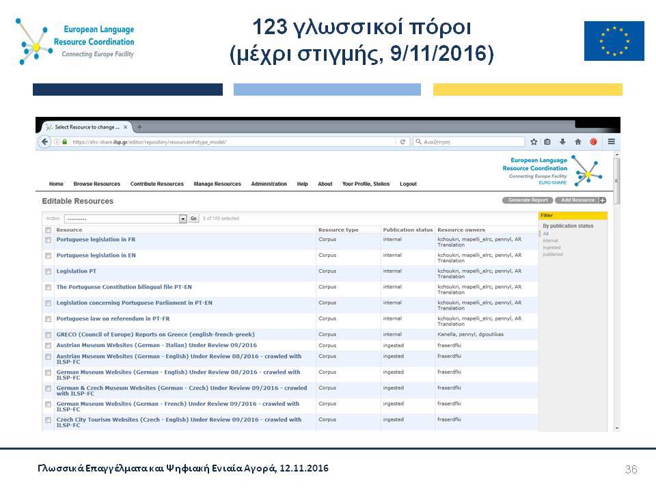The image size is (656, 492).
Task: Tick the Legislation PT row checkbox
Action: point(48,271)
